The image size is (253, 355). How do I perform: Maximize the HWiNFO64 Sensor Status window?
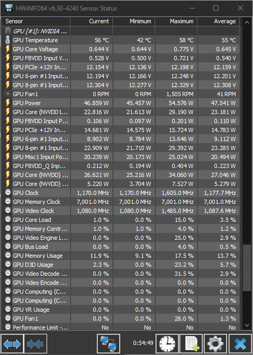tap(216, 8)
